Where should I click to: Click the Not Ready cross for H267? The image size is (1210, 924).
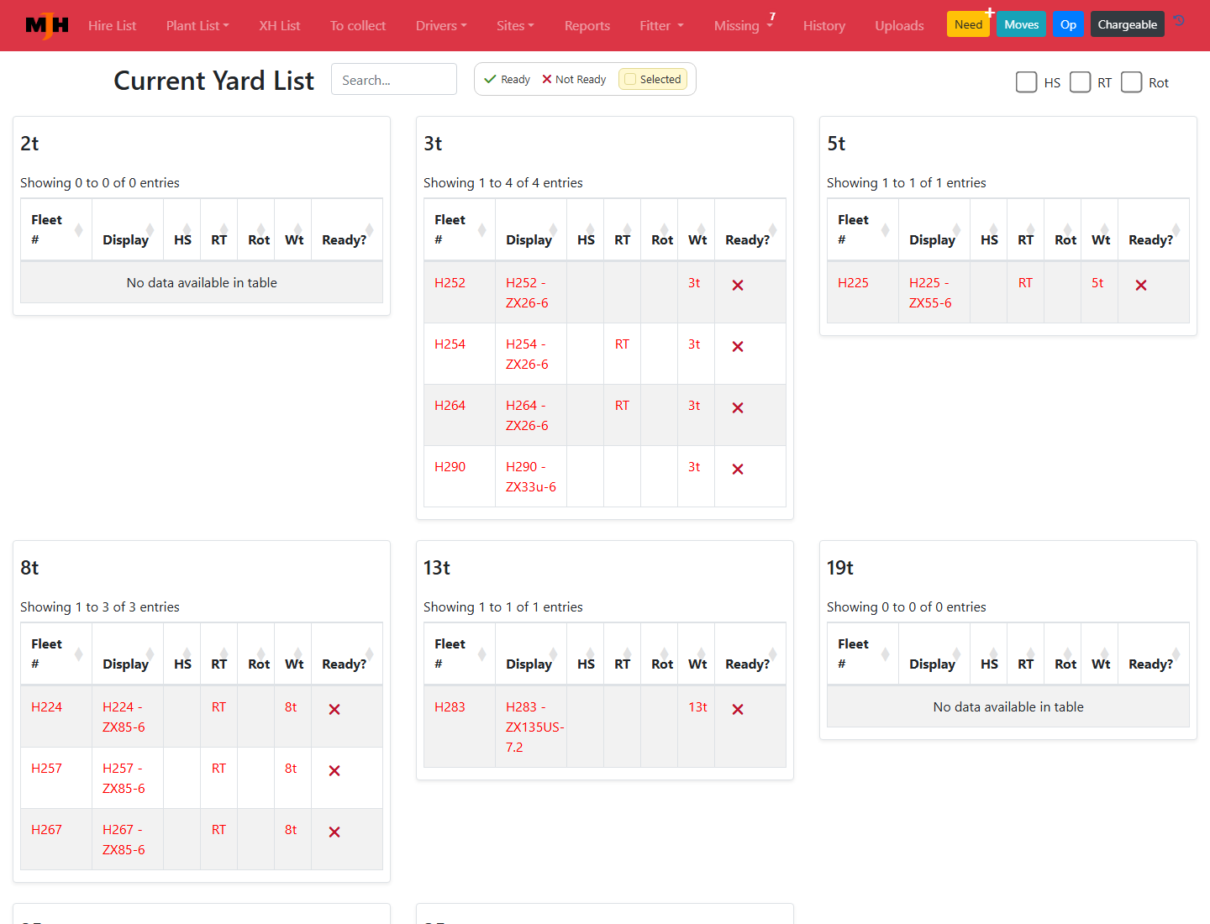(x=334, y=832)
